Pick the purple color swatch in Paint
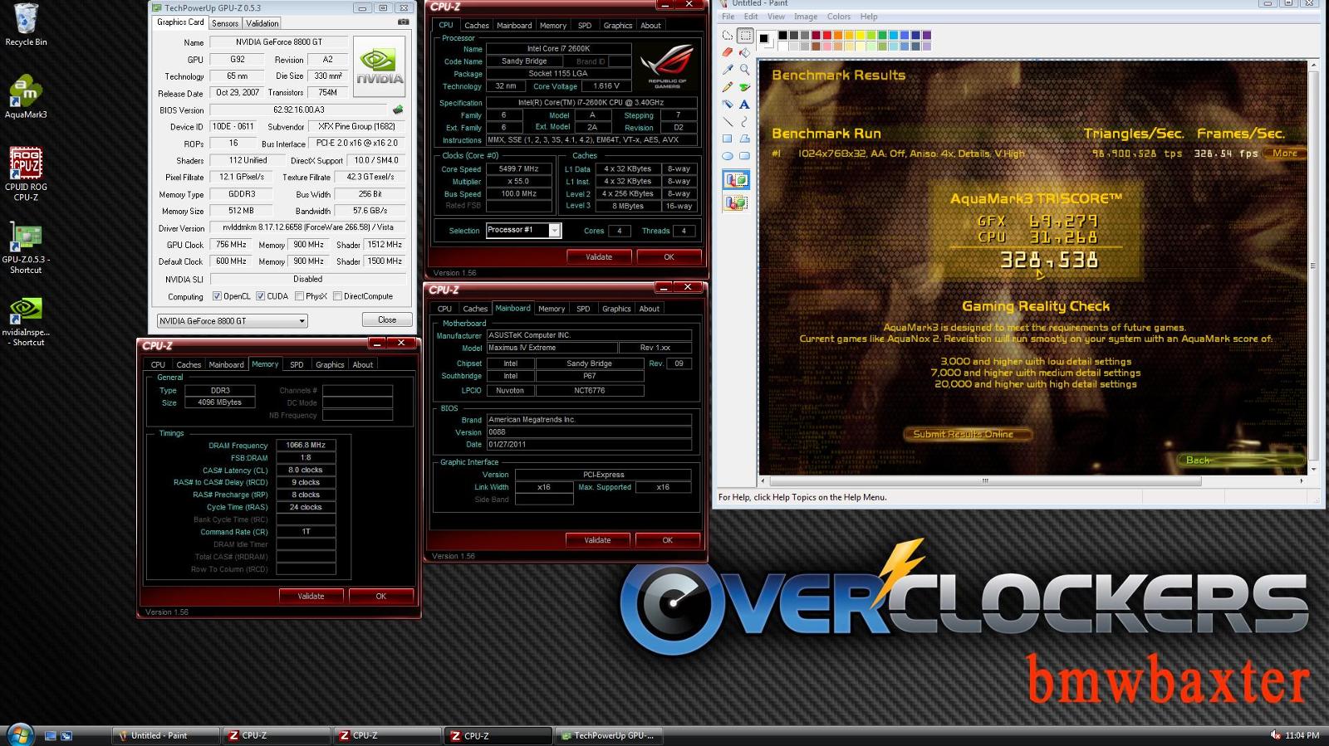 926,36
